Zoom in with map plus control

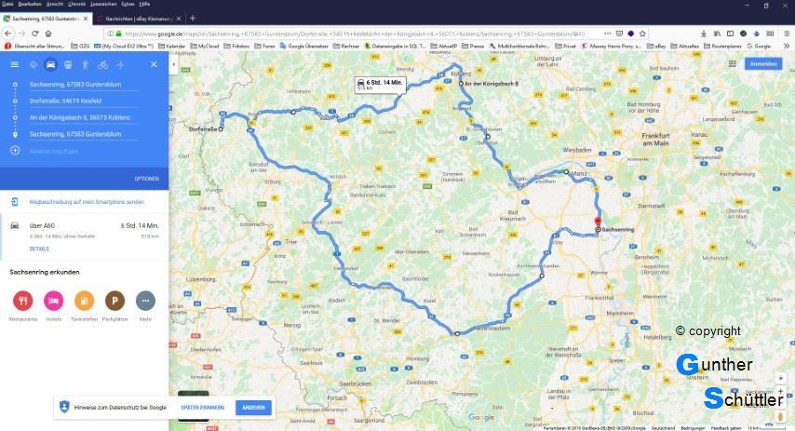(780, 392)
